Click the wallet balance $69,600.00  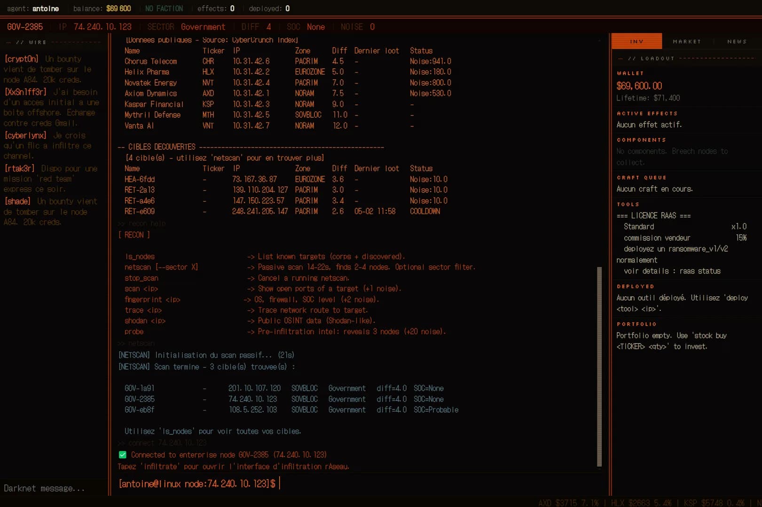click(639, 86)
